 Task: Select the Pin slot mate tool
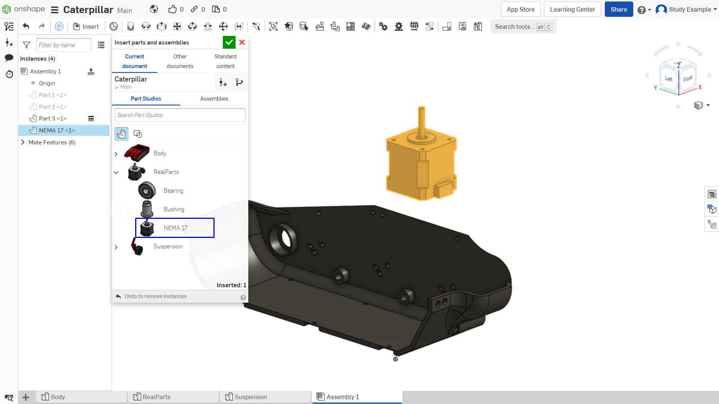coord(208,26)
